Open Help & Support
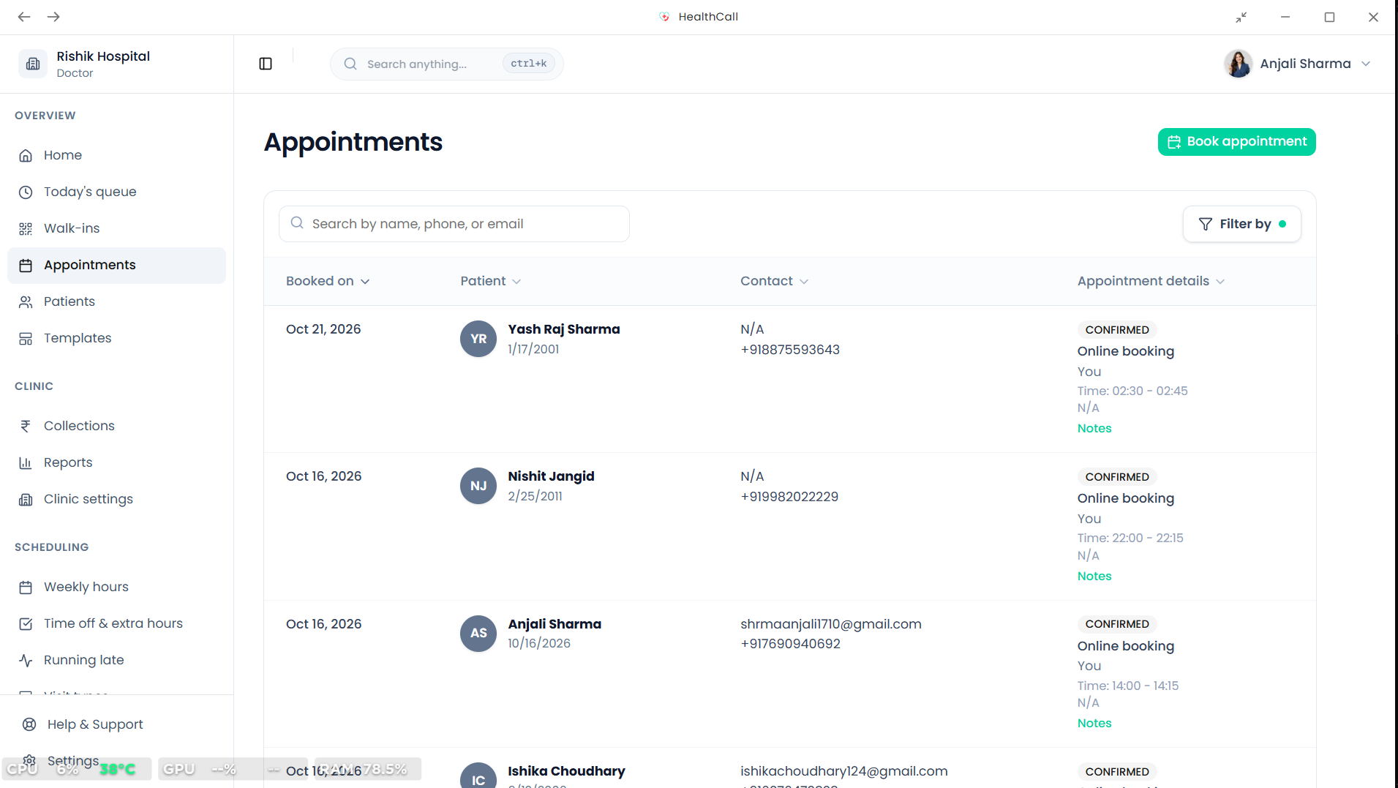 click(116, 724)
